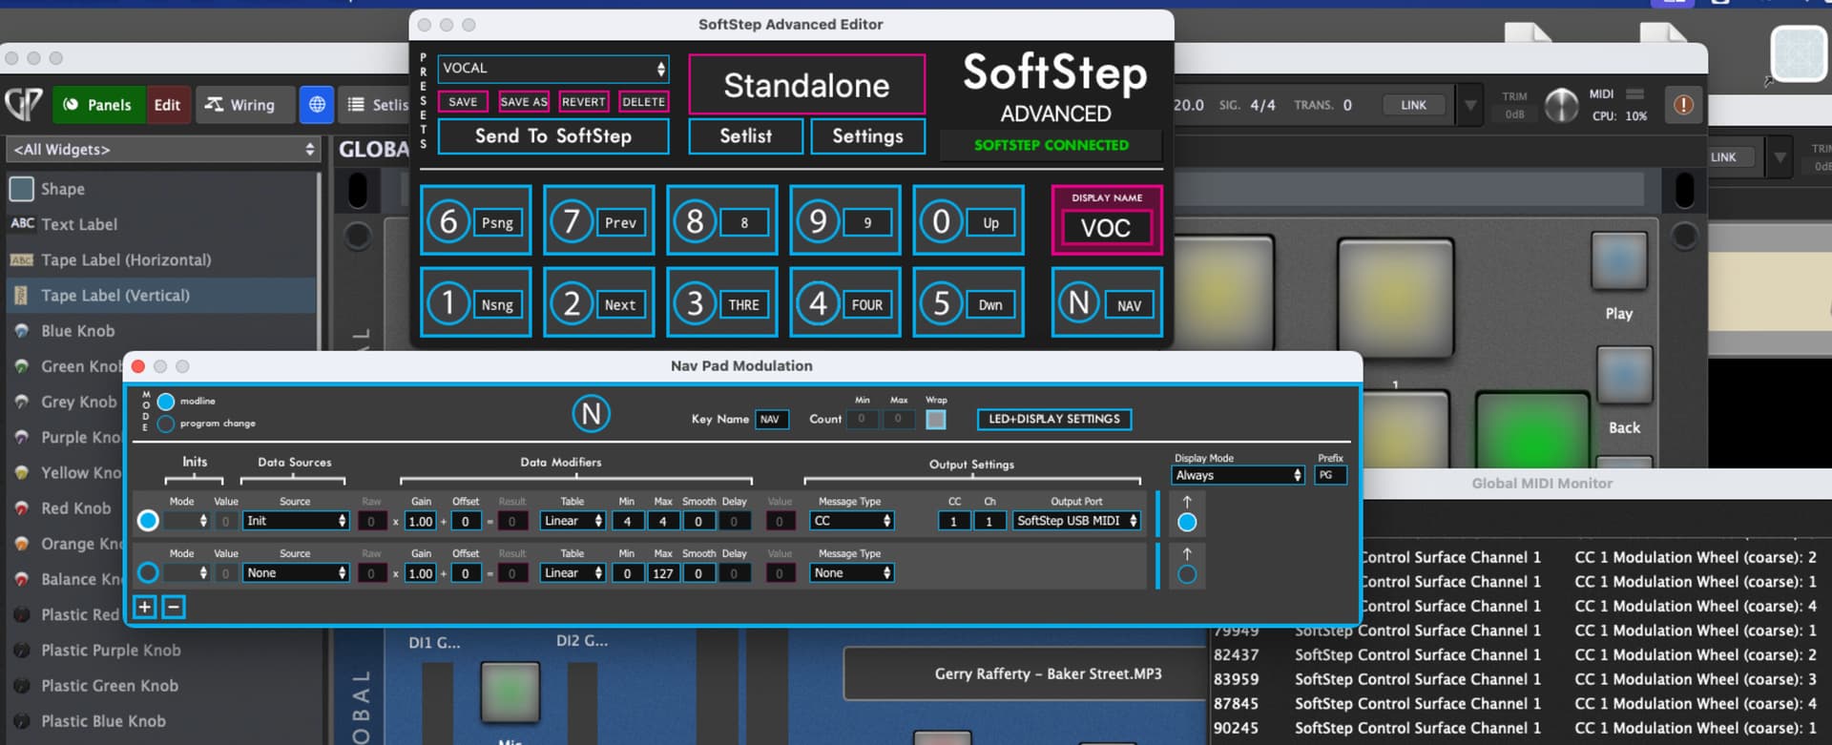This screenshot has height=745, width=1832.
Task: Open LED+DISPLAY SETTINGS
Action: [x=1053, y=419]
